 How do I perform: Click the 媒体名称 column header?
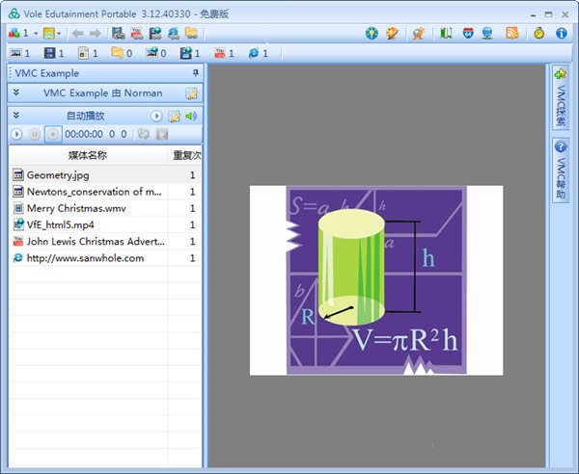pos(88,155)
